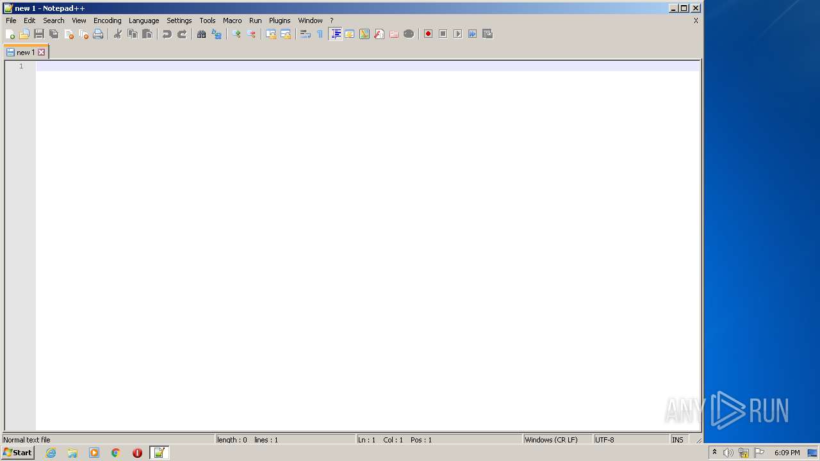820x461 pixels.
Task: Click the Print toolbar icon
Action: [x=98, y=34]
